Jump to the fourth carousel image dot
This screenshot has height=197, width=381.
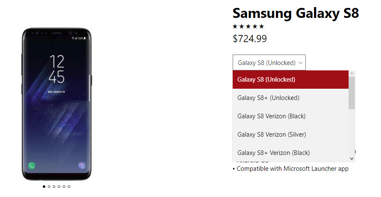(x=59, y=187)
